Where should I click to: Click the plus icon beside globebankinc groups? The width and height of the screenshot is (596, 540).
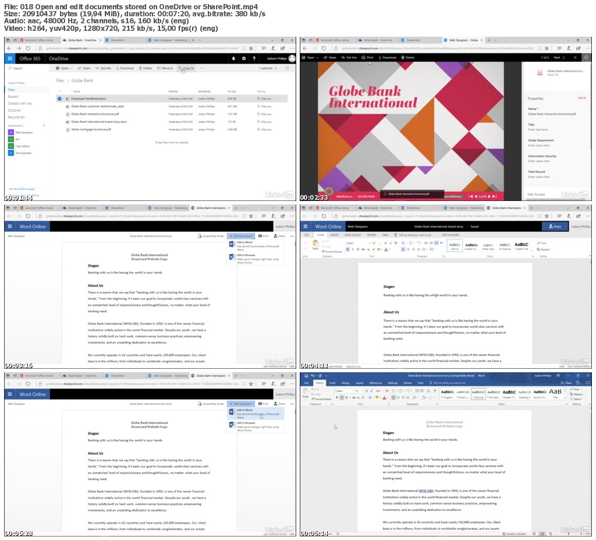[44, 126]
